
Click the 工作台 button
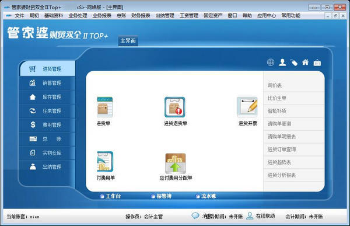pyautogui.click(x=110, y=196)
